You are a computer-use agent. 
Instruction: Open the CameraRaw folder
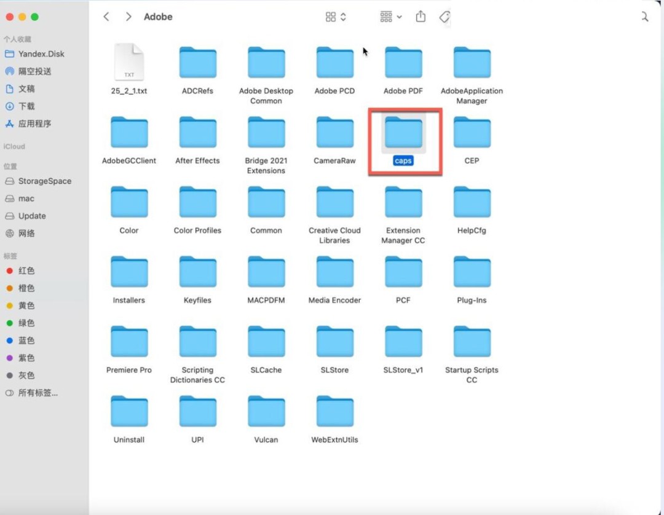334,133
